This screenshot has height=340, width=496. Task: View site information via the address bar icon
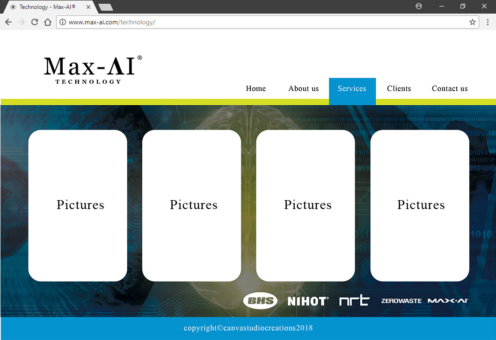pos(62,22)
